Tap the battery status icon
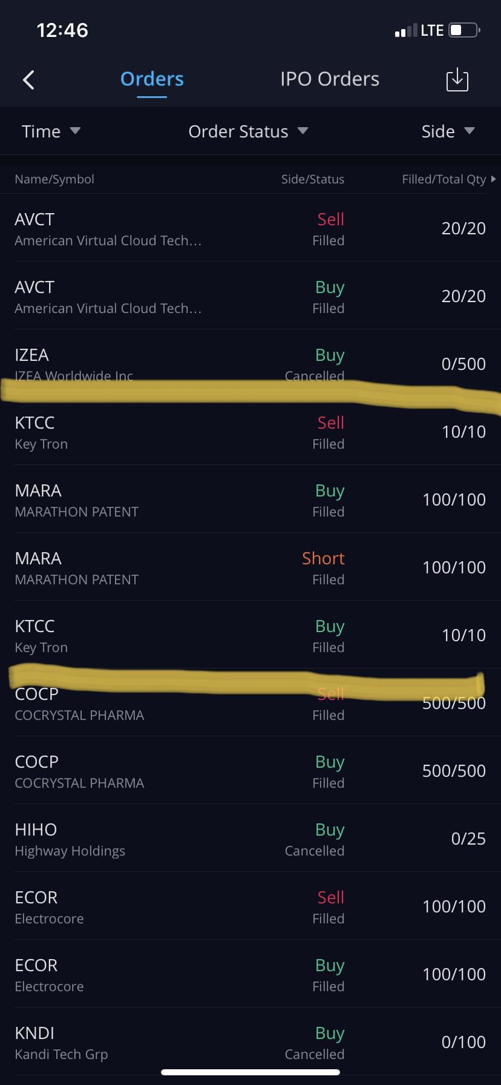The height and width of the screenshot is (1085, 501). pos(464,30)
